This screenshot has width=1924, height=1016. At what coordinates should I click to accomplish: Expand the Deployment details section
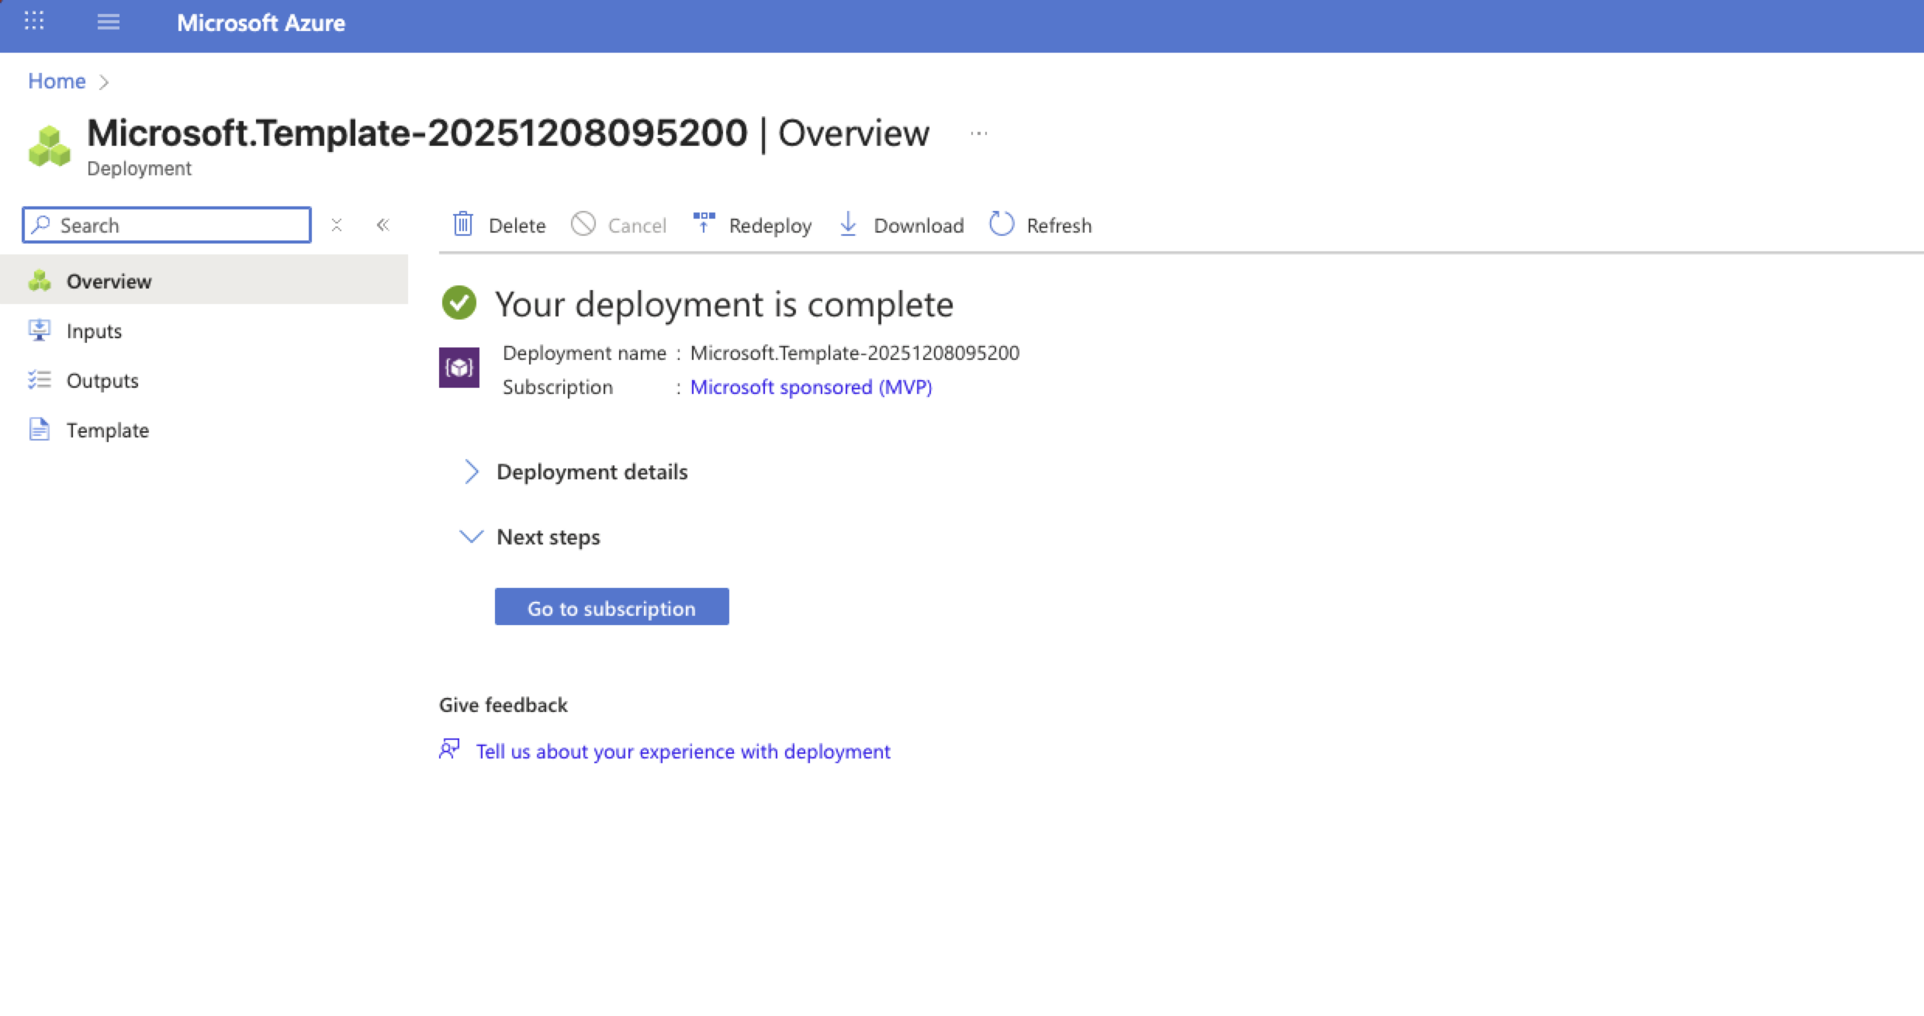(471, 472)
